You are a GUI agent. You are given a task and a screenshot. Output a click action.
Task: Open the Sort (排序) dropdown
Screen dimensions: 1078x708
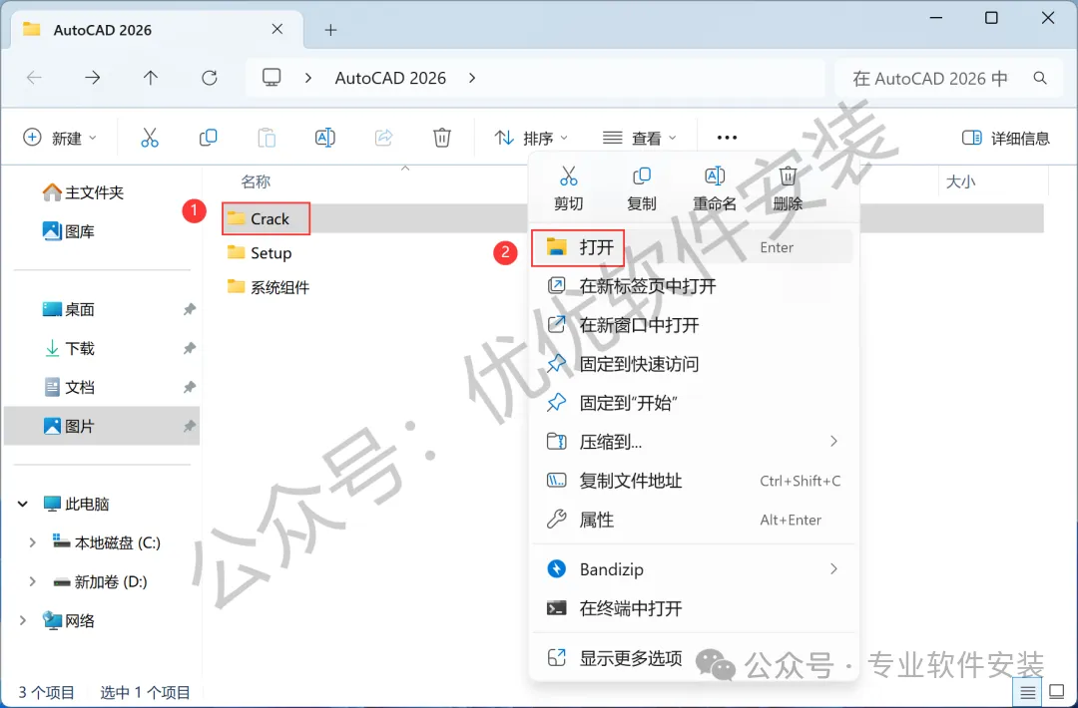(531, 138)
